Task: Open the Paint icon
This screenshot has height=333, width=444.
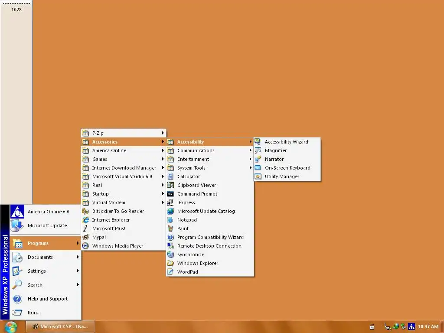Action: click(x=170, y=229)
